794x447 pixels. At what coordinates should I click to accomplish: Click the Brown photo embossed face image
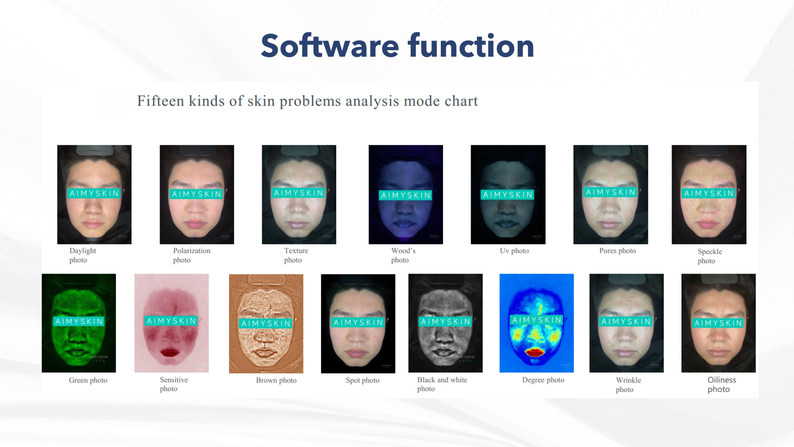(266, 324)
